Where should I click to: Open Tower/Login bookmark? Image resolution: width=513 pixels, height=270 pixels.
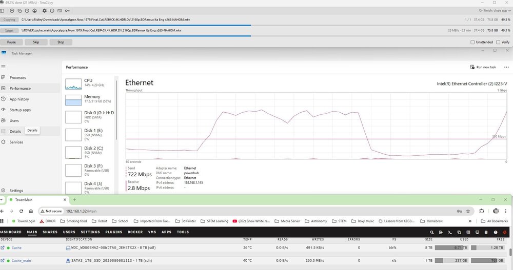[x=23, y=221]
